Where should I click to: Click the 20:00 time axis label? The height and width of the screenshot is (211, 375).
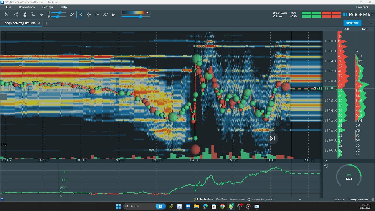tap(271, 160)
